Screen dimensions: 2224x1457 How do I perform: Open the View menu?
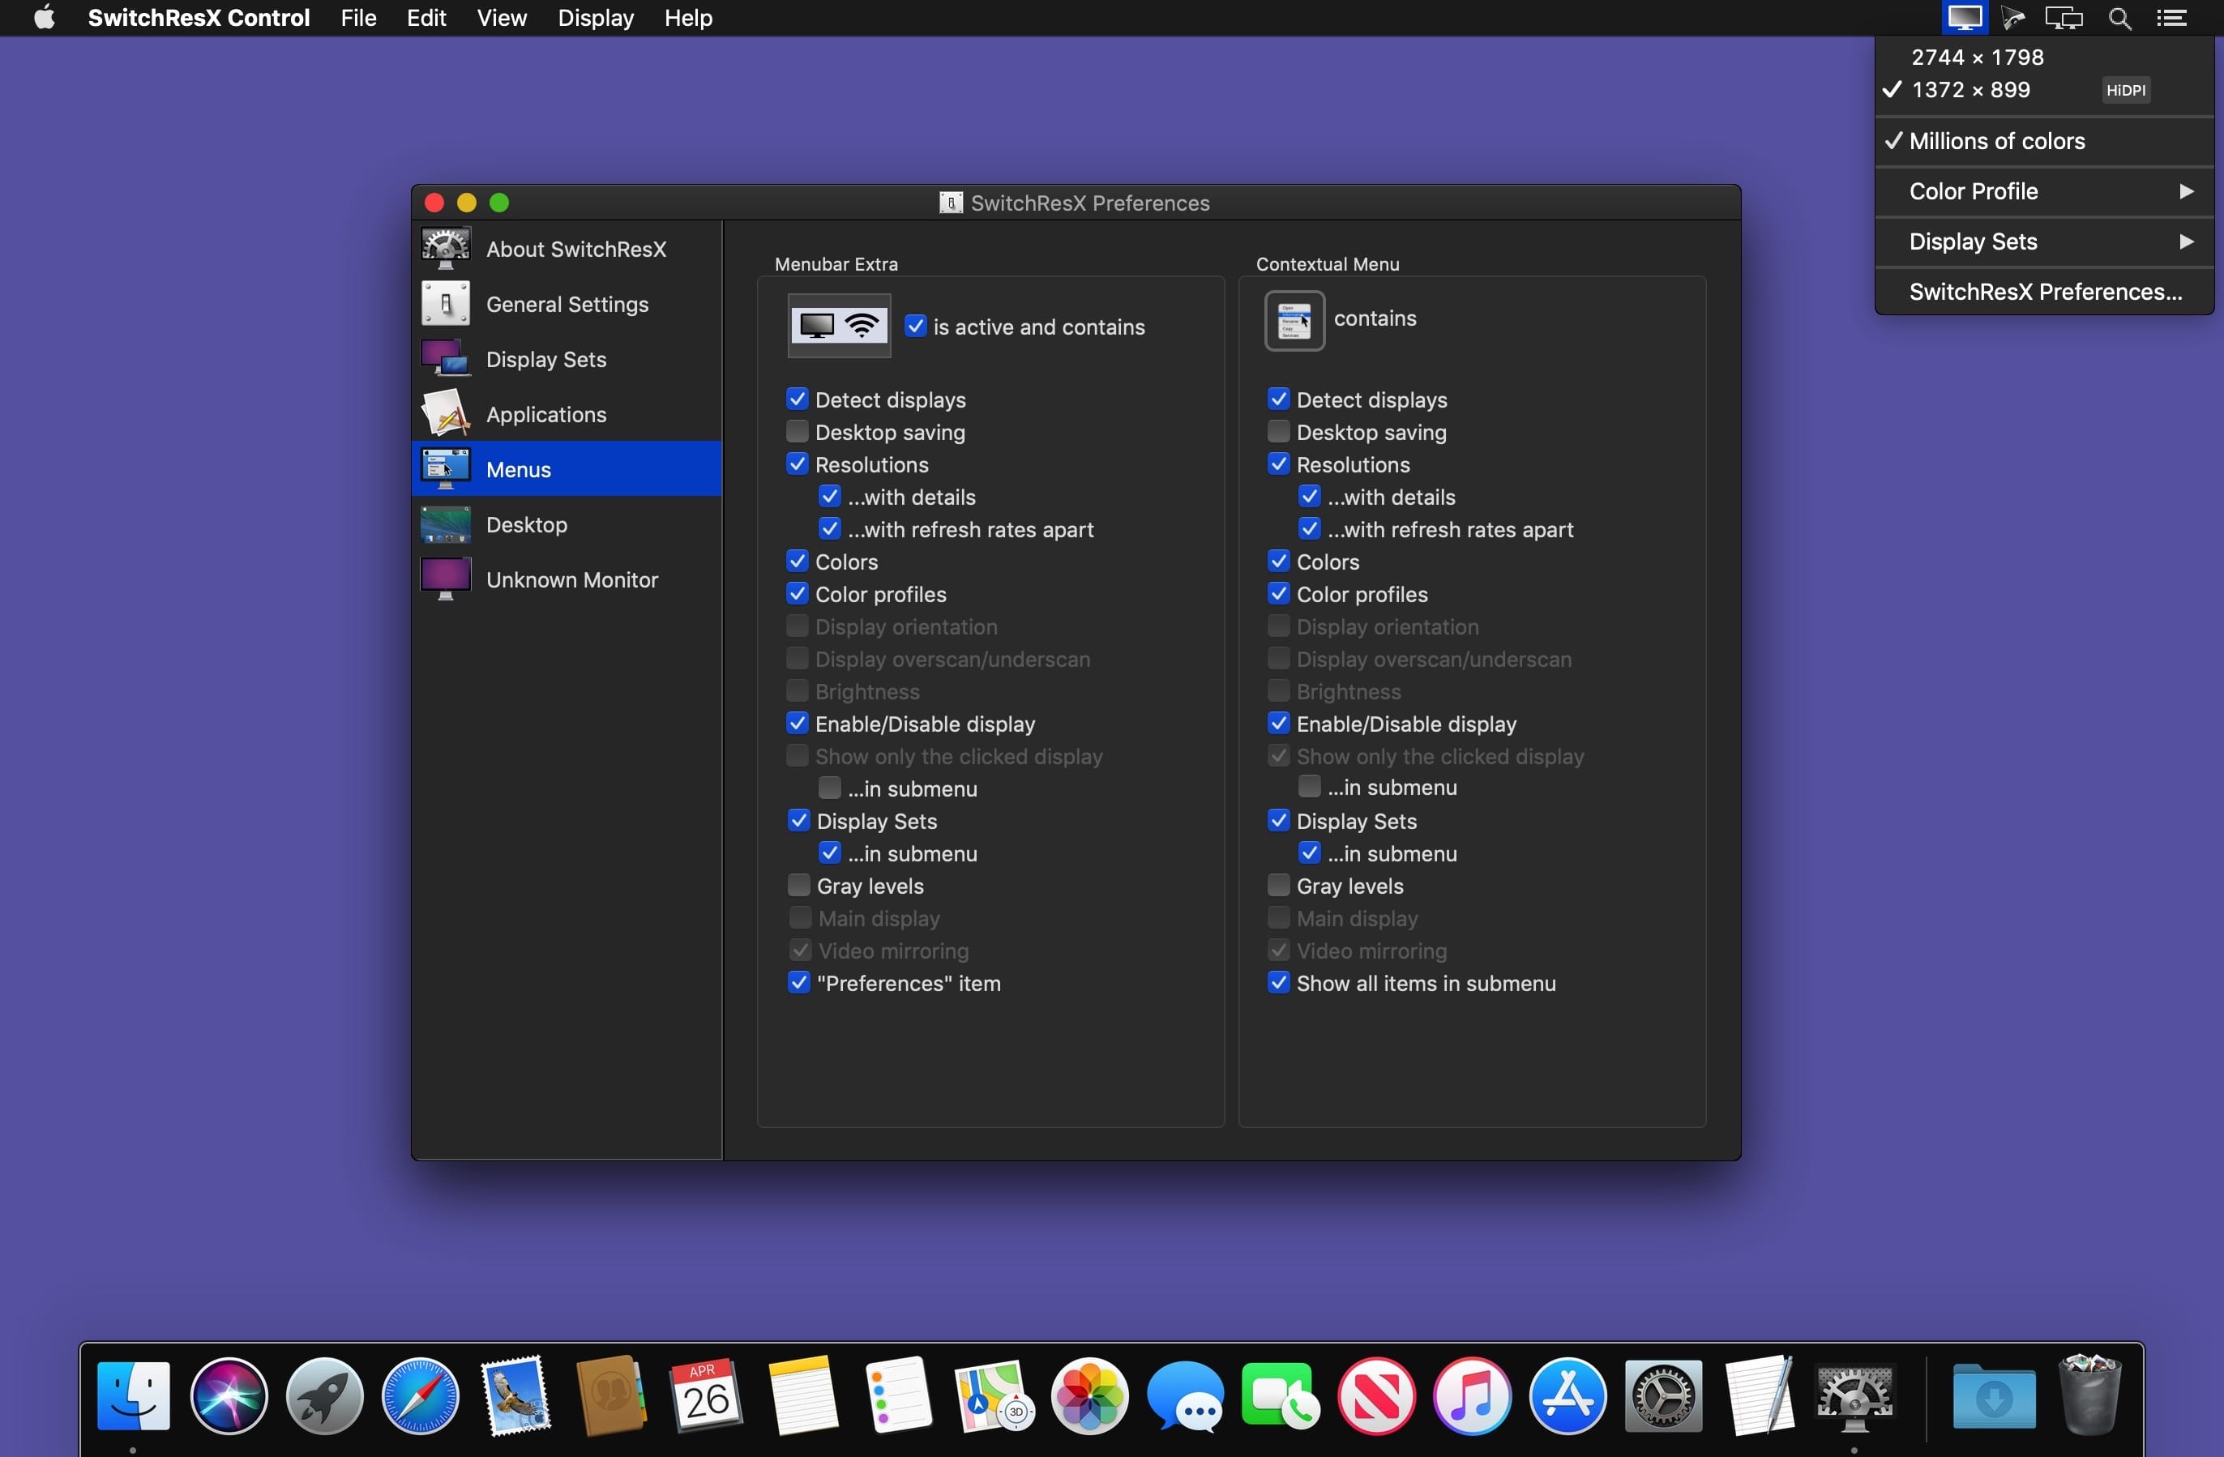(x=501, y=18)
